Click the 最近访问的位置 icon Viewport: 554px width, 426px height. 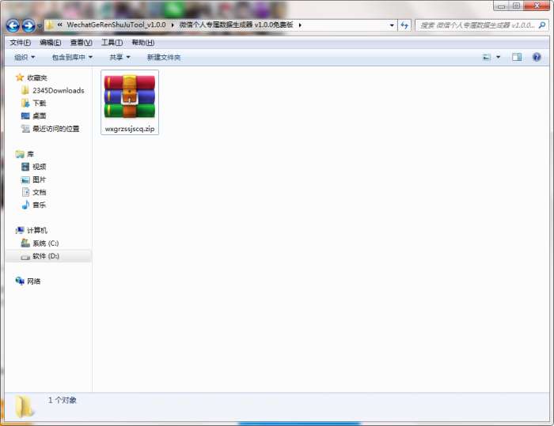click(25, 129)
